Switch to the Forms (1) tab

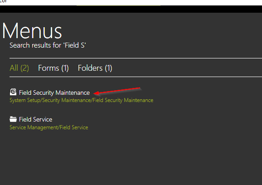(53, 68)
